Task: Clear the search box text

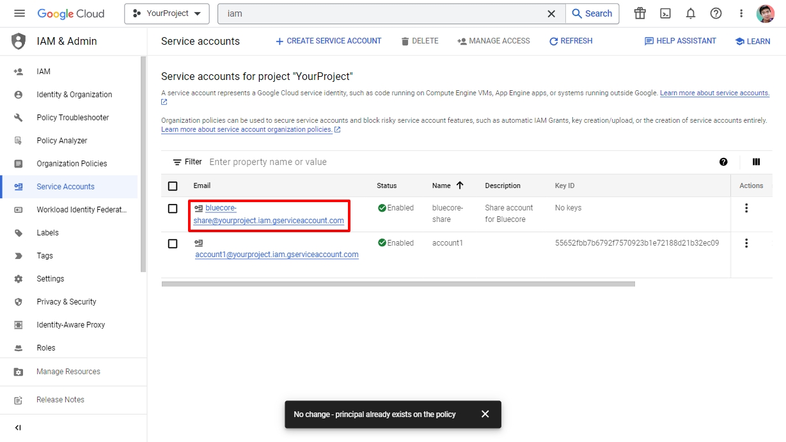Action: click(551, 13)
